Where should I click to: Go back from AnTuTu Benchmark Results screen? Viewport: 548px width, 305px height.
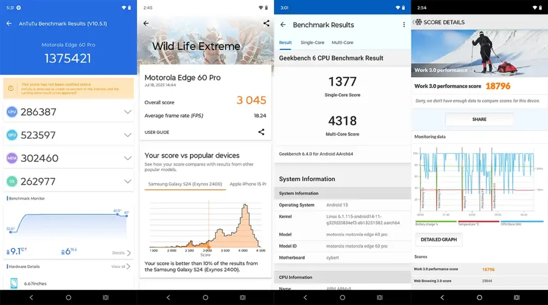pos(9,24)
